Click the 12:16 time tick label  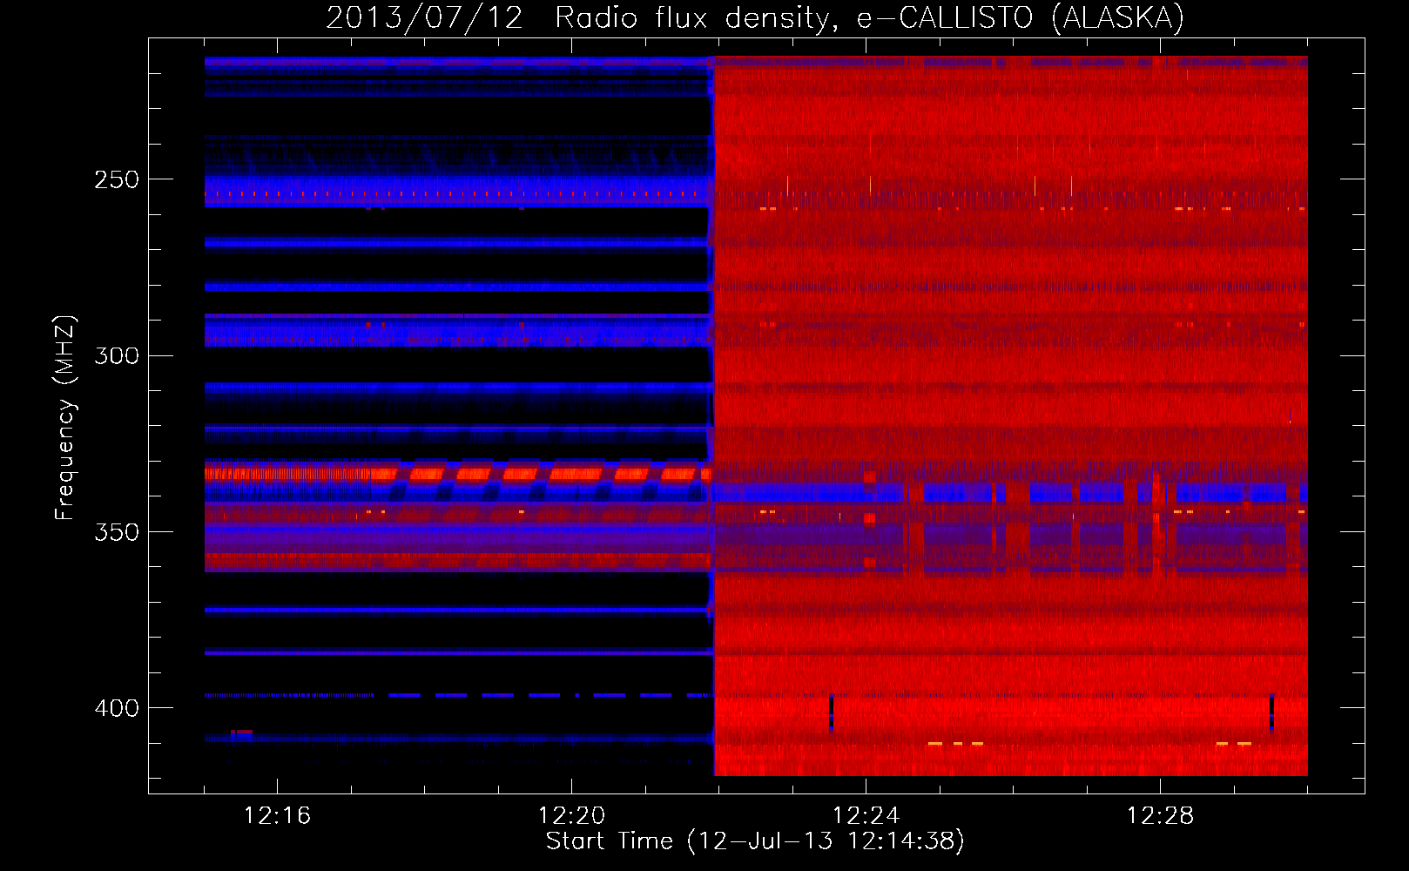click(277, 816)
